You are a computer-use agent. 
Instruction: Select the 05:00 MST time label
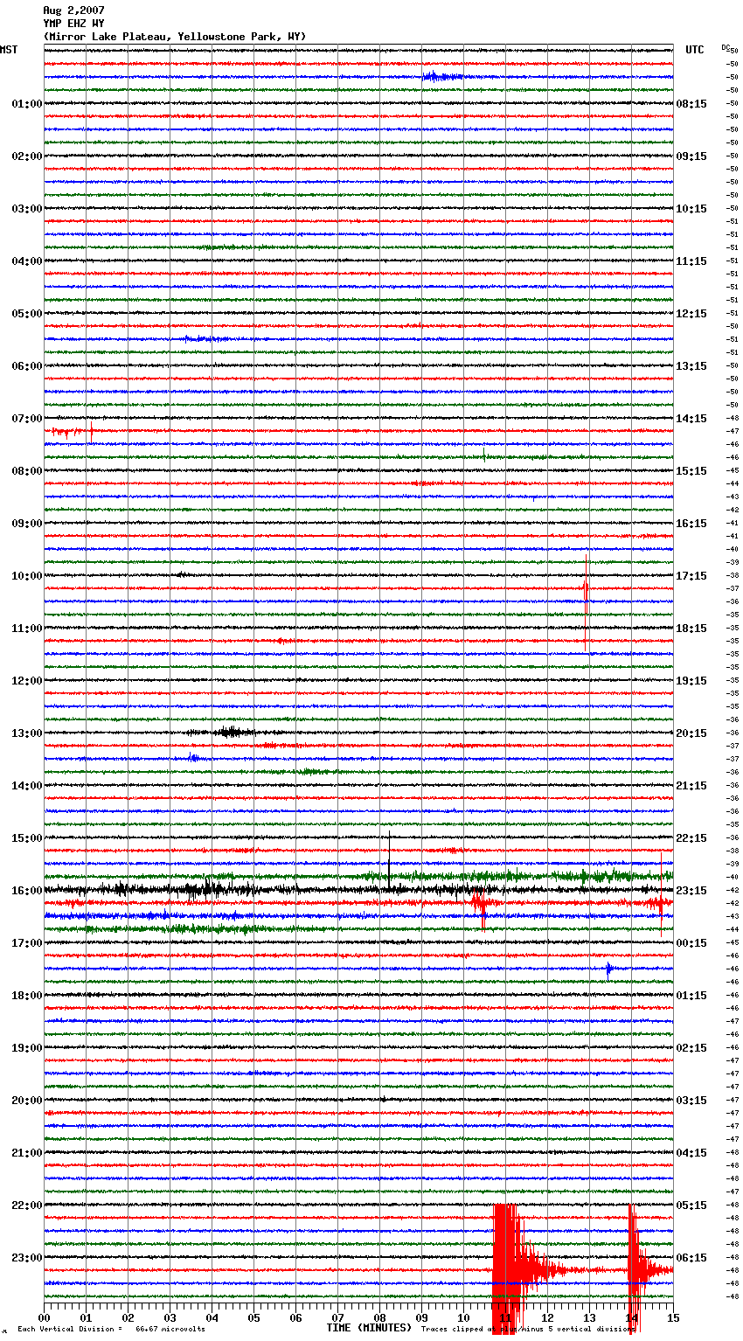[x=27, y=314]
